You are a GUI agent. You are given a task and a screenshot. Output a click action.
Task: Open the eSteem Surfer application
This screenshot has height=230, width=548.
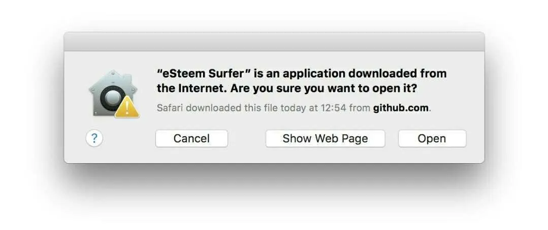pos(432,139)
